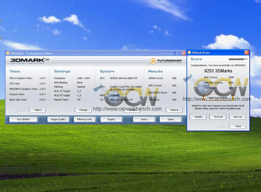Click the Run 3DMark button
This screenshot has height=192, width=261.
24,119
